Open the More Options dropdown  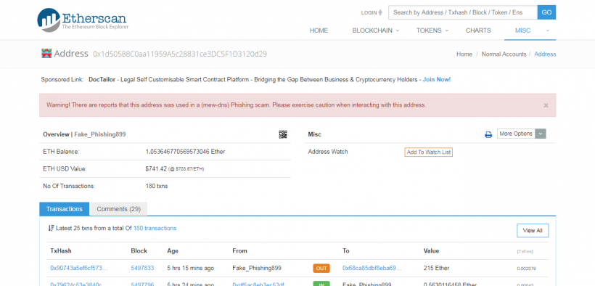522,134
